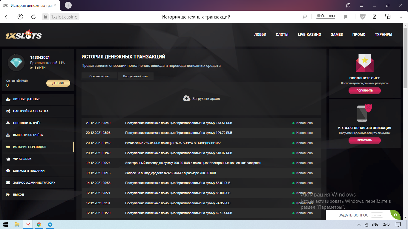Select the Основной счет tab
408x229 pixels.
(x=99, y=76)
